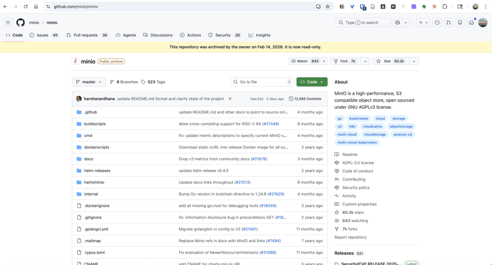The height and width of the screenshot is (265, 492).
Task: Click the repositories icon in top header
Action: (x=460, y=22)
